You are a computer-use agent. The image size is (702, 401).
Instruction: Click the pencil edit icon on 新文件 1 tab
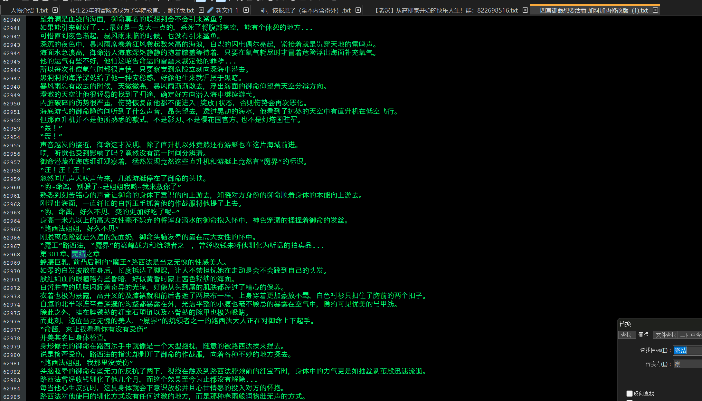(x=210, y=10)
